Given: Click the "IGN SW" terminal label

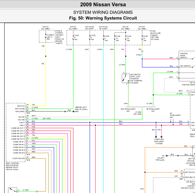Looking at the screenshot, I should [21, 117].
